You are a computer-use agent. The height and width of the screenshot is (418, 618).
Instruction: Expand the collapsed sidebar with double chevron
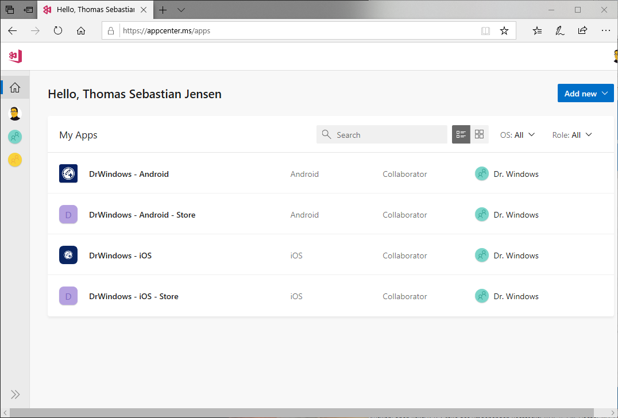coord(15,394)
